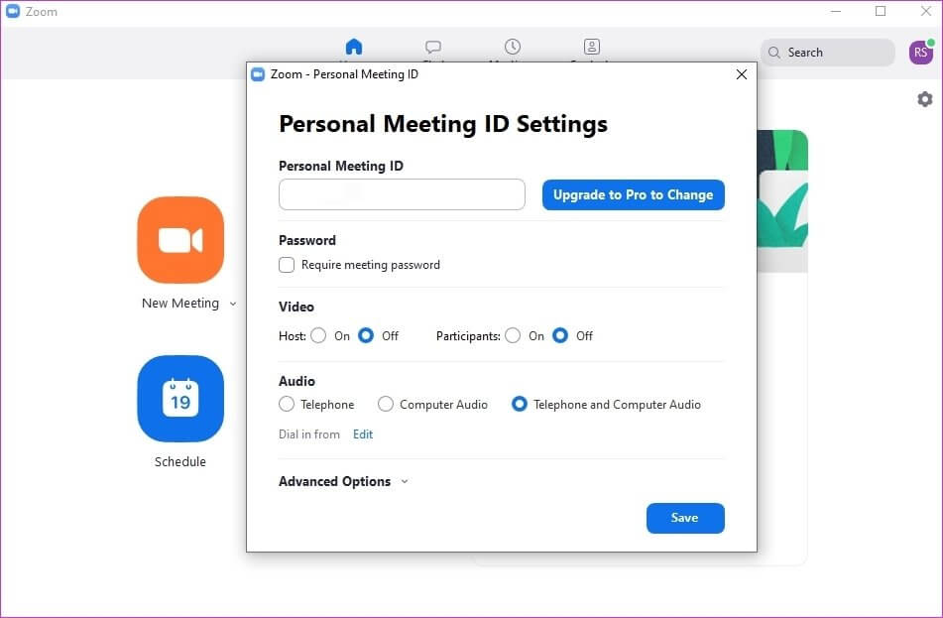Screen dimensions: 943x618
Task: Set Host video to On
Action: coord(318,335)
